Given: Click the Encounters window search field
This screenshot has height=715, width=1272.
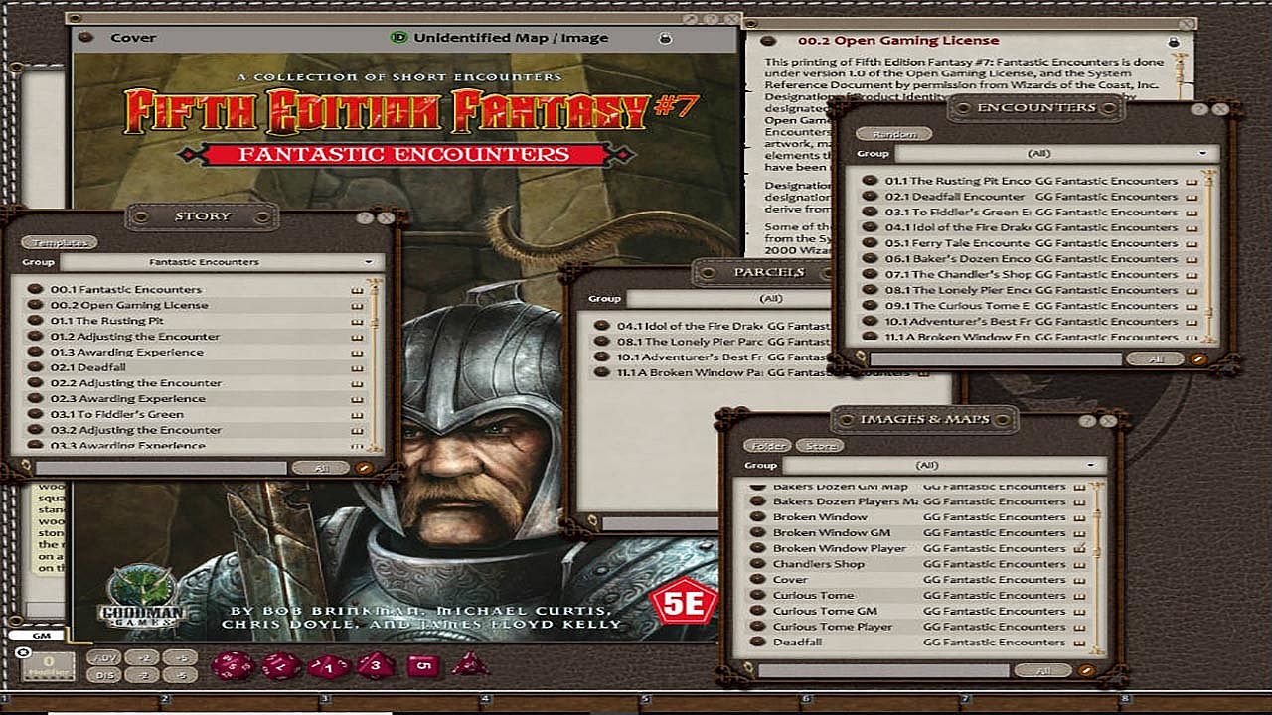Looking at the screenshot, I should [x=996, y=359].
